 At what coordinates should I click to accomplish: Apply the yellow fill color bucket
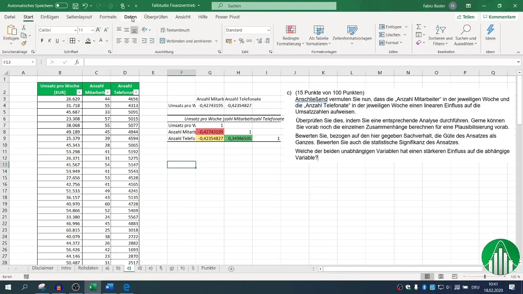tap(88, 41)
